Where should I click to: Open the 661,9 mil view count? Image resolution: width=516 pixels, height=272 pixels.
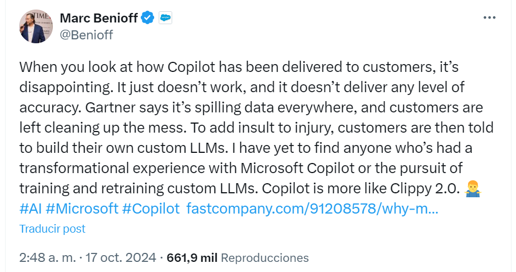pos(193,258)
